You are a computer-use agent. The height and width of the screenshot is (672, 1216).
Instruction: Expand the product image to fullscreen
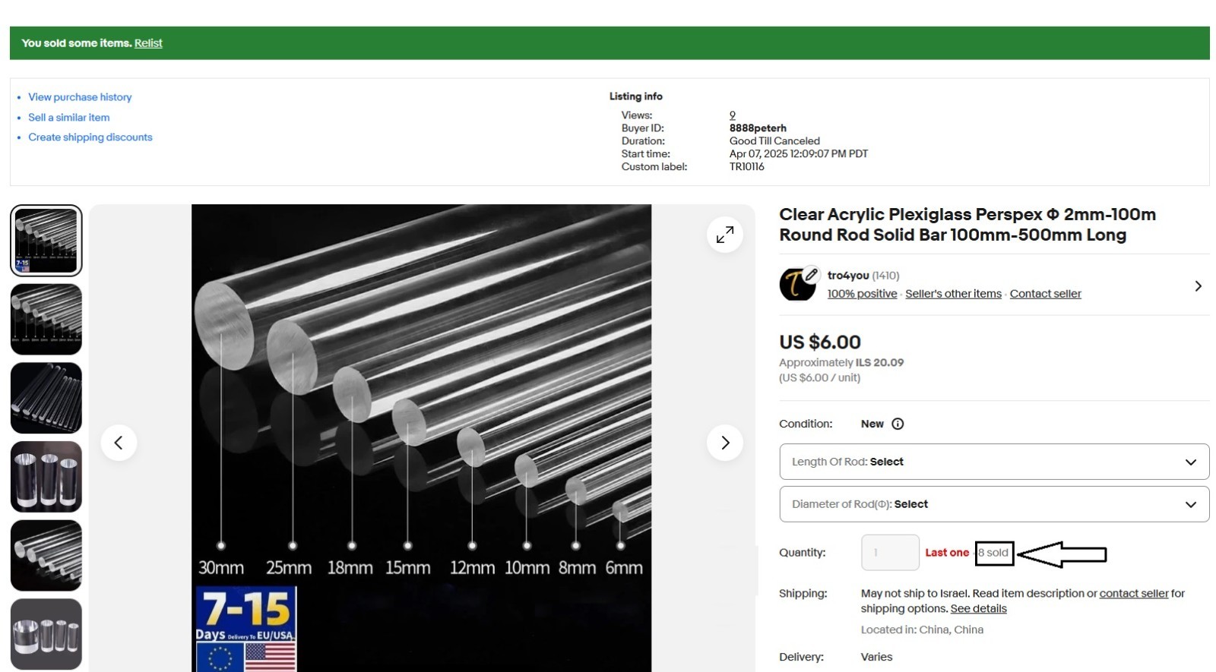pos(725,235)
